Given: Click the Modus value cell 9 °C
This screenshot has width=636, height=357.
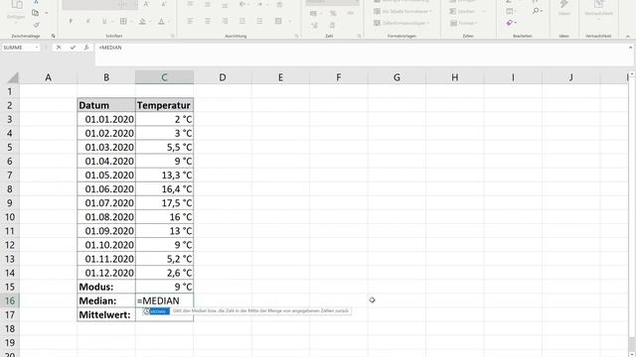Looking at the screenshot, I should pyautogui.click(x=164, y=287).
